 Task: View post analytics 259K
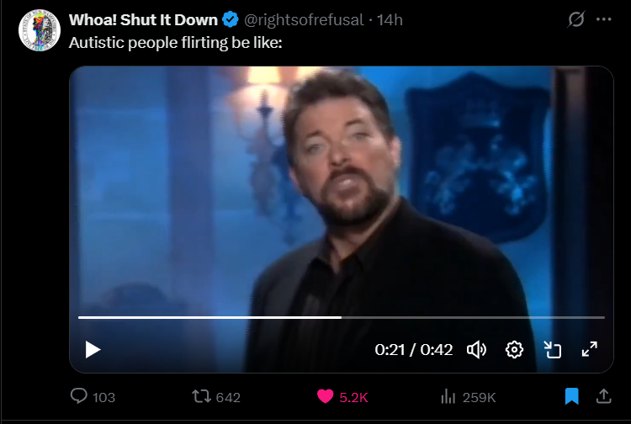pyautogui.click(x=469, y=397)
